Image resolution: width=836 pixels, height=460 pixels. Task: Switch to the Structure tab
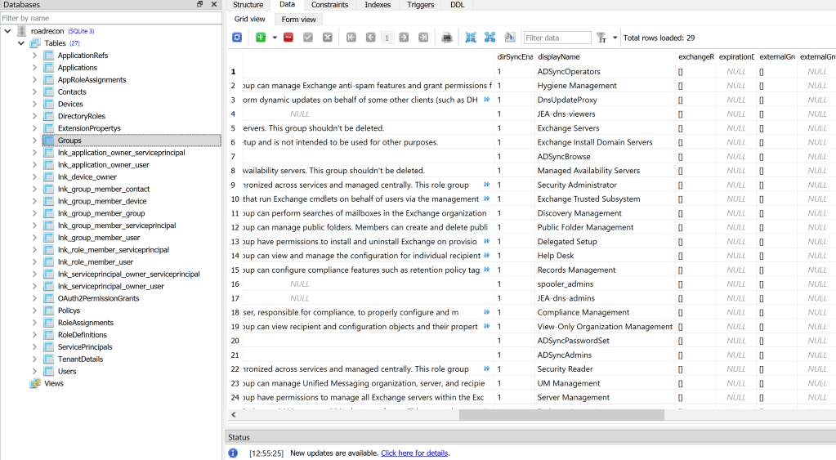248,5
